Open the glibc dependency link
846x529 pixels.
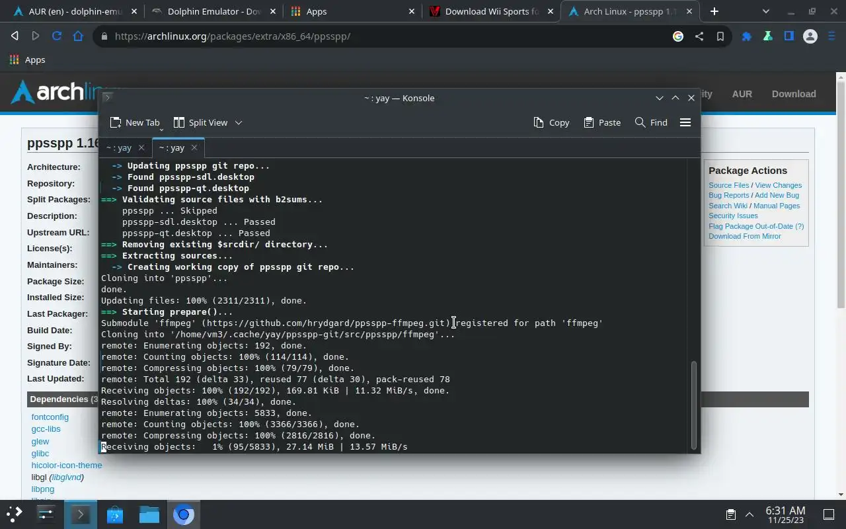coord(40,453)
